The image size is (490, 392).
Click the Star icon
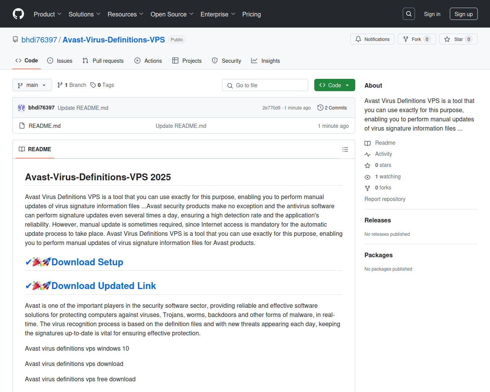coord(447,39)
